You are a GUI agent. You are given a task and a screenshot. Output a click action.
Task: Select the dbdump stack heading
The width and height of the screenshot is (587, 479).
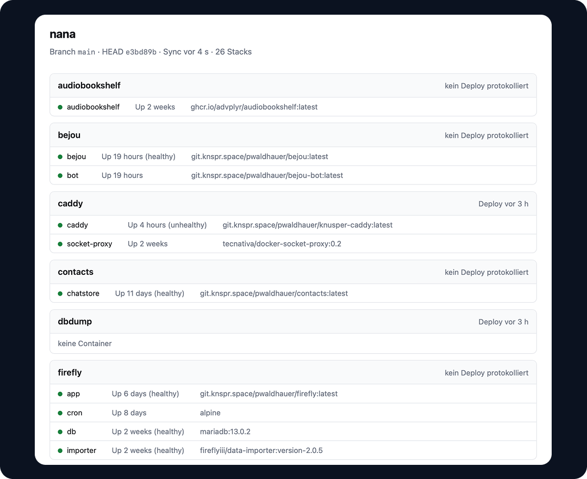pos(75,322)
